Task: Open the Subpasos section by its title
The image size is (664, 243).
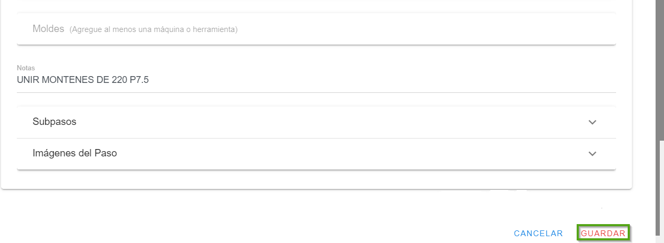Action: 54,122
